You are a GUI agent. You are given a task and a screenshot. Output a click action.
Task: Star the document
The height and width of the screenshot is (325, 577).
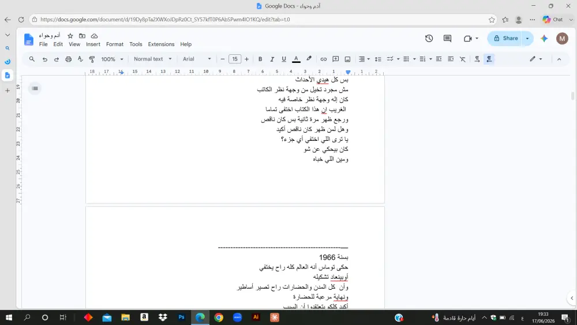pos(70,36)
